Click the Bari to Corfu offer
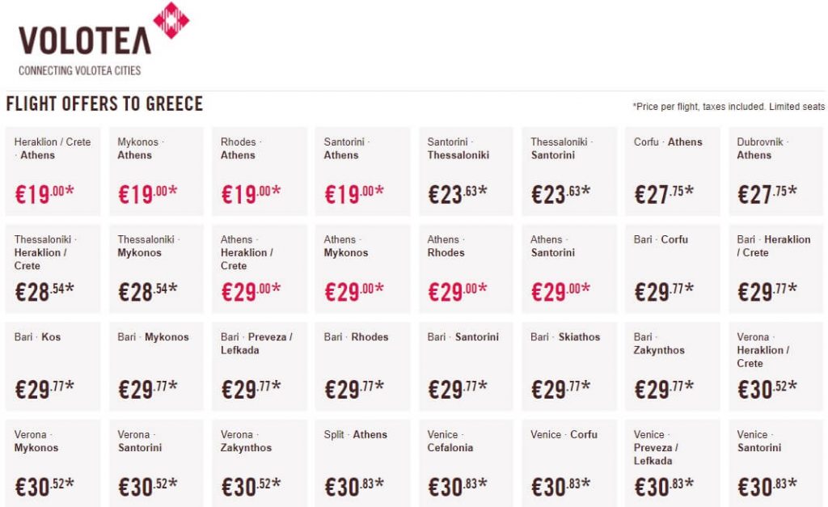Viewport: 828px width, 507px height. [673, 268]
